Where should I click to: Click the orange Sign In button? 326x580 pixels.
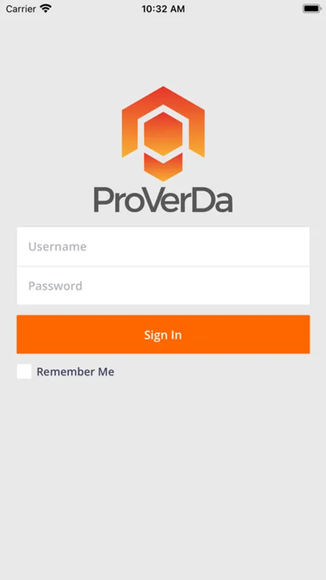[163, 334]
